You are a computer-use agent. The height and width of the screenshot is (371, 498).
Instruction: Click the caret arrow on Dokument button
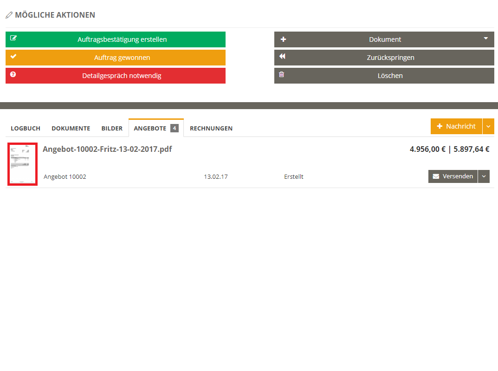click(485, 39)
